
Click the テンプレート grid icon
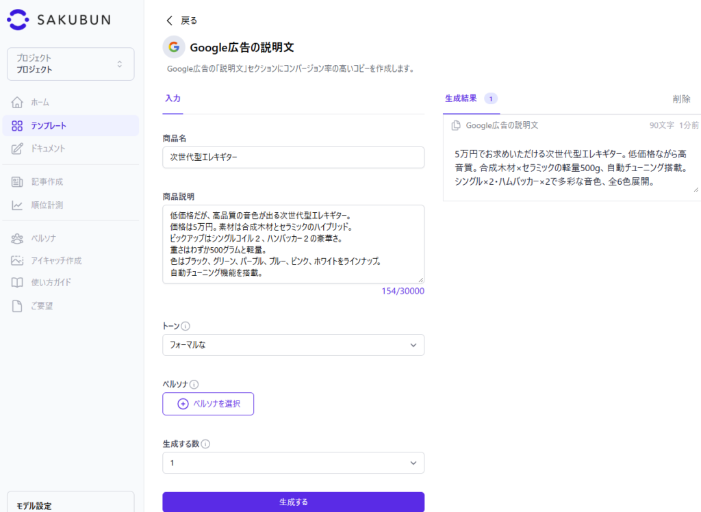[x=17, y=126]
